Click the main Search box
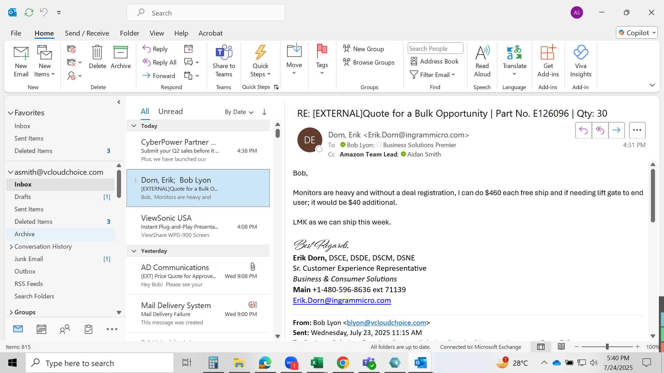Viewport: 664px width, 373px height. 206,13
